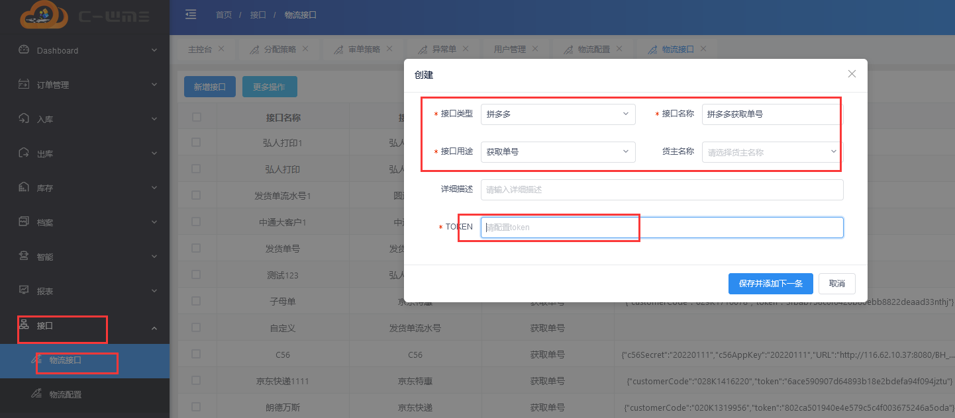This screenshot has width=955, height=418.
Task: Check the 测试123 row checkbox
Action: pyautogui.click(x=196, y=274)
